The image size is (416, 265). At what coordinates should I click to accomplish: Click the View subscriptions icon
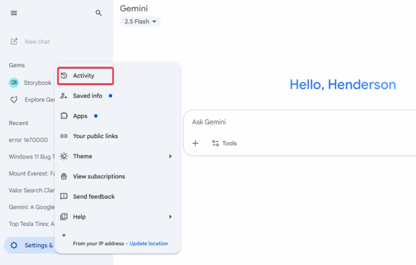[x=64, y=176]
